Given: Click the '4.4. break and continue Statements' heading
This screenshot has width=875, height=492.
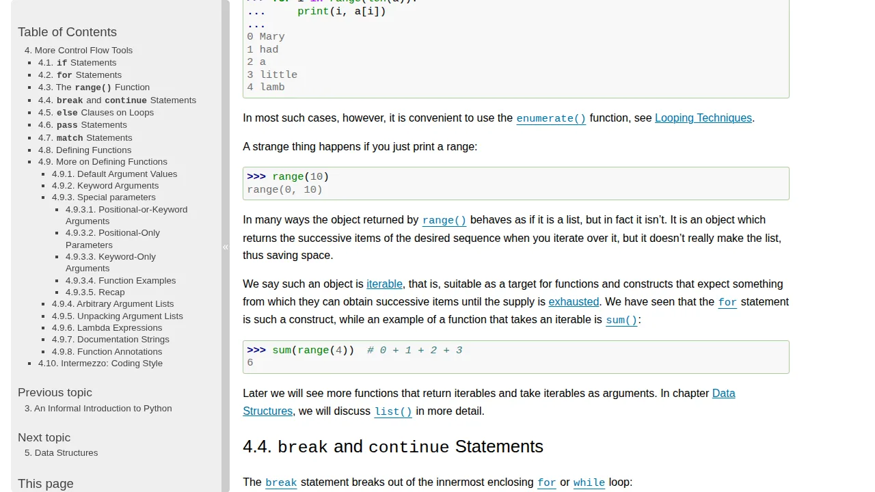Looking at the screenshot, I should [393, 447].
